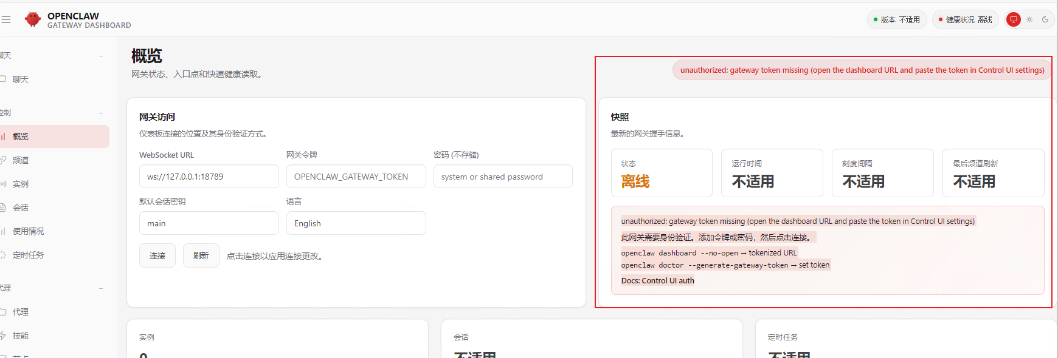The width and height of the screenshot is (1058, 358).
Task: Go to 频道 channels page
Action: click(x=55, y=160)
